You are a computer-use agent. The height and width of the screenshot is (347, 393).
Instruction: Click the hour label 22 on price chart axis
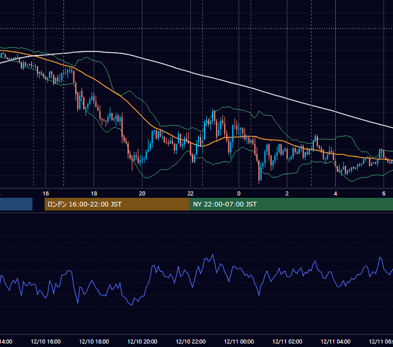coord(191,194)
